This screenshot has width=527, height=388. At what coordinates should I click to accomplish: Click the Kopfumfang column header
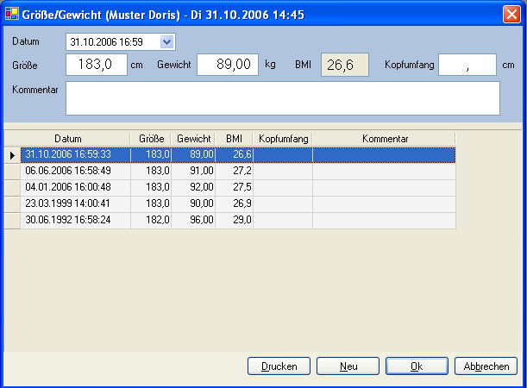point(282,138)
